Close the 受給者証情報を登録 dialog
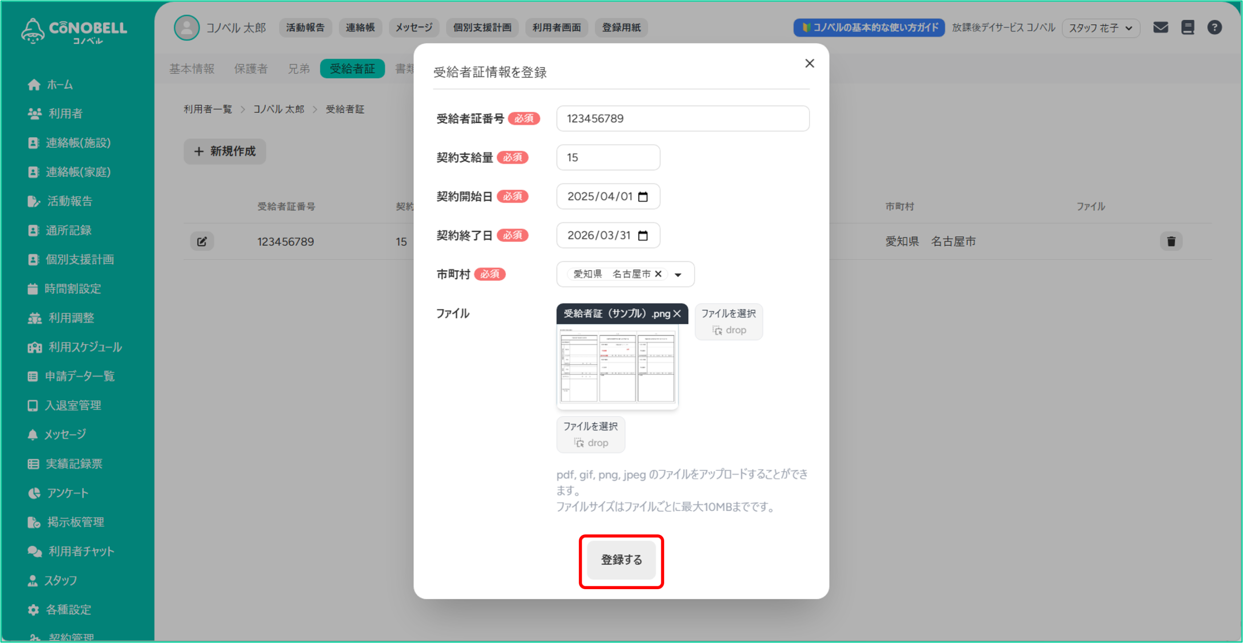This screenshot has width=1243, height=643. [809, 64]
